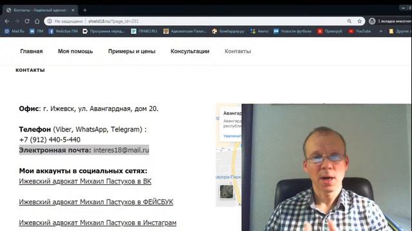Click the webcam video overlay
Viewport: 412px width, 231px height.
(x=326, y=167)
